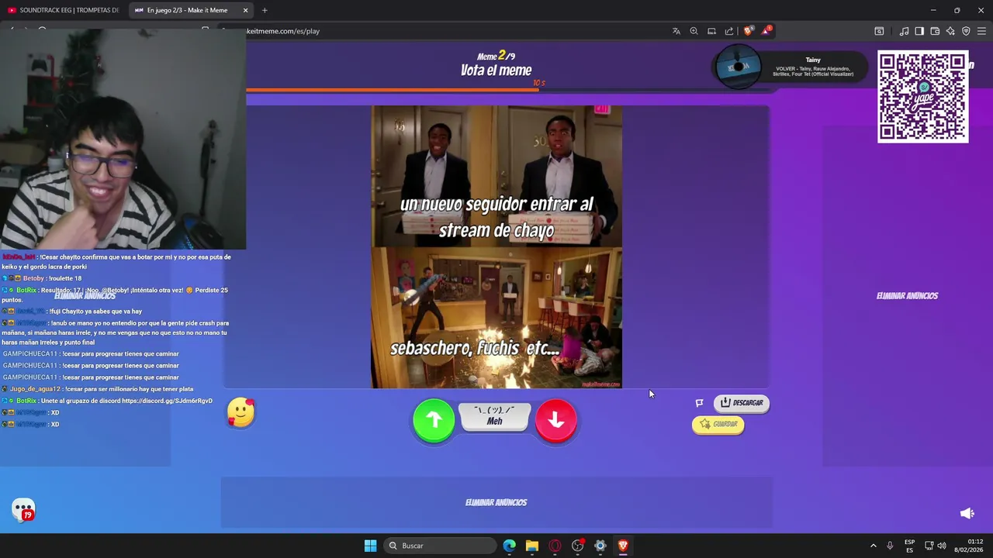This screenshot has width=993, height=558.
Task: Click 'Vota el meme' heading text
Action: (x=496, y=71)
